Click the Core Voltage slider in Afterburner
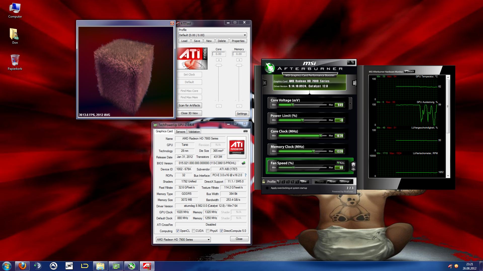Image resolution: width=483 pixels, height=271 pixels. (x=303, y=105)
